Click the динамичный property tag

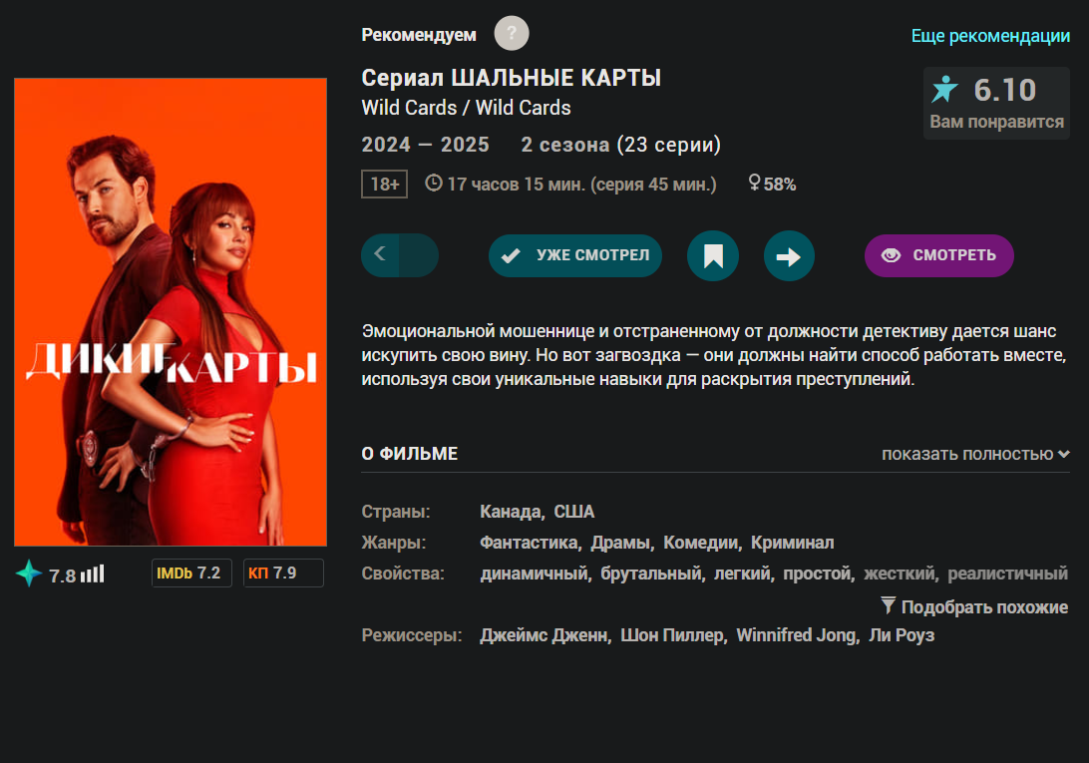pos(536,573)
